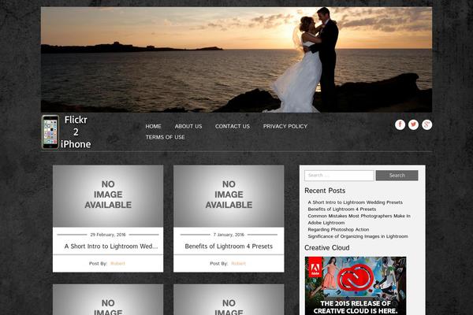The width and height of the screenshot is (473, 315).
Task: Open the Google Plus social icon
Action: pos(426,124)
